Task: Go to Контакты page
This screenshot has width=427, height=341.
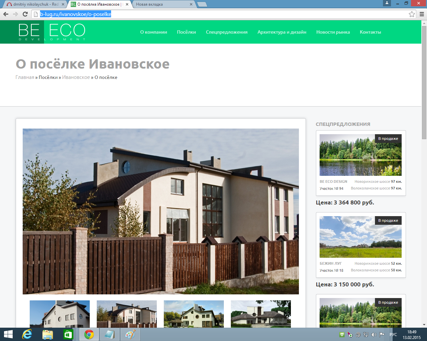Action: (x=370, y=32)
